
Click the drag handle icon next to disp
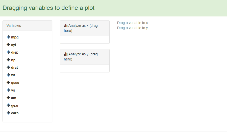tap(8, 52)
